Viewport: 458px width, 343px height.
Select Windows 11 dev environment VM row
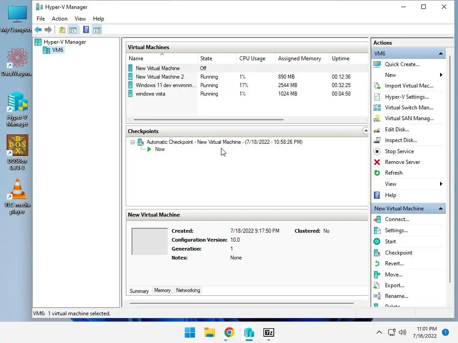tap(247, 85)
